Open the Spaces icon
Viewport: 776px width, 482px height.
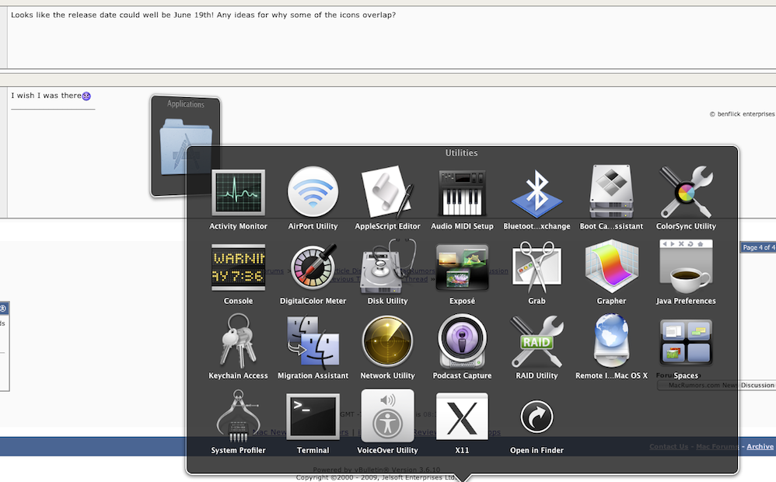click(686, 342)
